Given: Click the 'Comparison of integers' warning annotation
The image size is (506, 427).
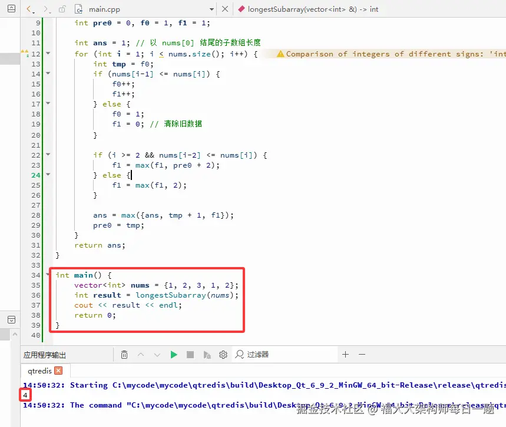Looking at the screenshot, I should pos(391,54).
